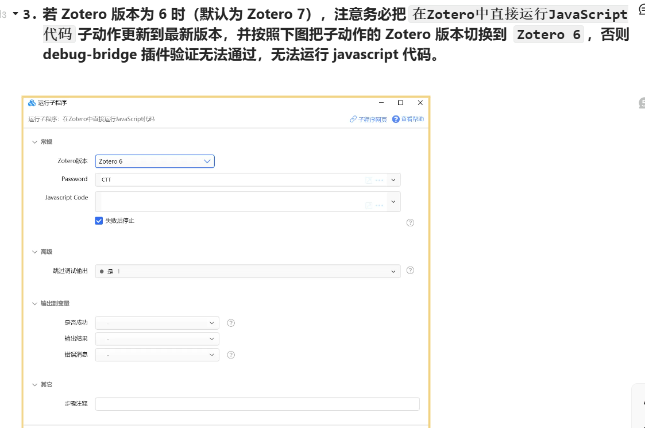Open the Password field dropdown arrow
This screenshot has height=428, width=645.
(393, 180)
